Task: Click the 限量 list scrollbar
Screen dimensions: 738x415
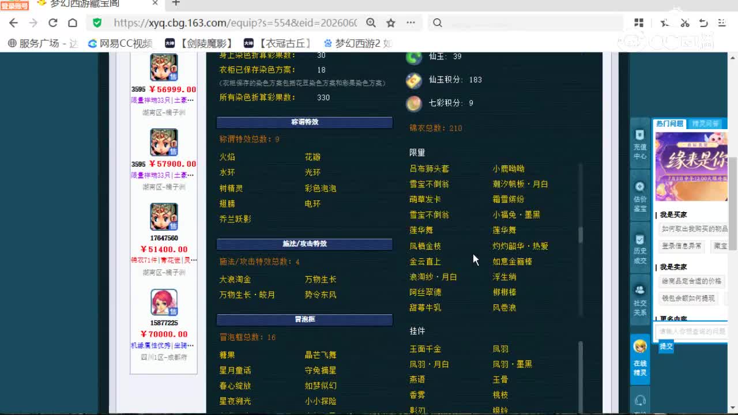Action: pyautogui.click(x=581, y=235)
